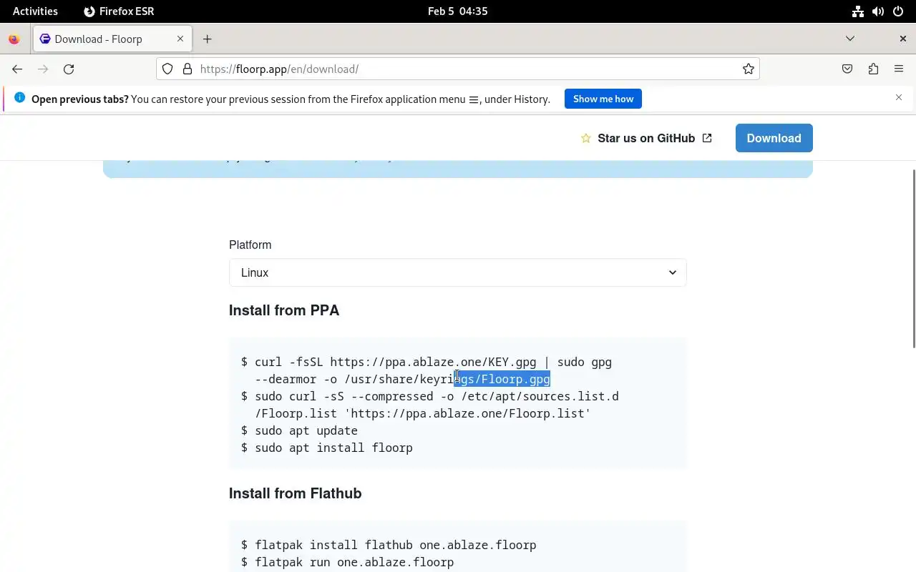Screen dimensions: 916x572
Task: Expand the list all tabs arrow
Action: coord(850,39)
